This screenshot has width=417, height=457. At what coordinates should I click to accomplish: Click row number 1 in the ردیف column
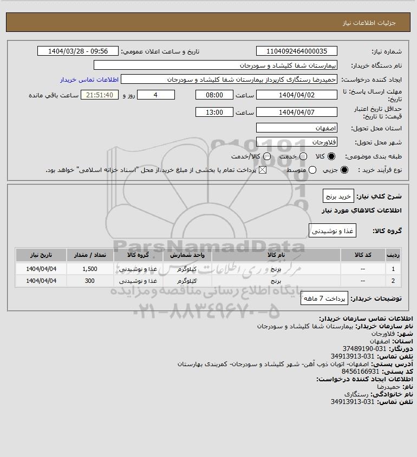pos(393,269)
